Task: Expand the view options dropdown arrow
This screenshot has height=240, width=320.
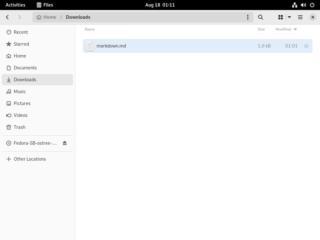Action: 289,17
